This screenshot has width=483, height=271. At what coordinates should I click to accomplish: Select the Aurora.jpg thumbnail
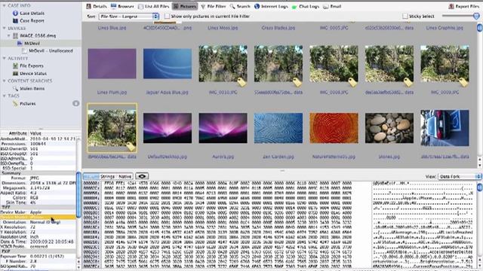[223, 128]
